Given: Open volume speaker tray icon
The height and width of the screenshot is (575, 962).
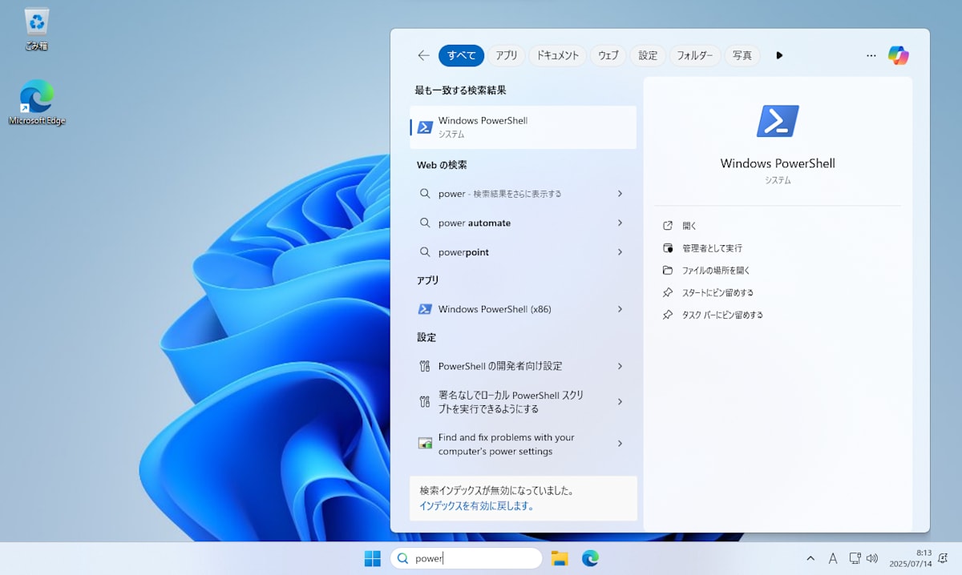Looking at the screenshot, I should (x=872, y=558).
